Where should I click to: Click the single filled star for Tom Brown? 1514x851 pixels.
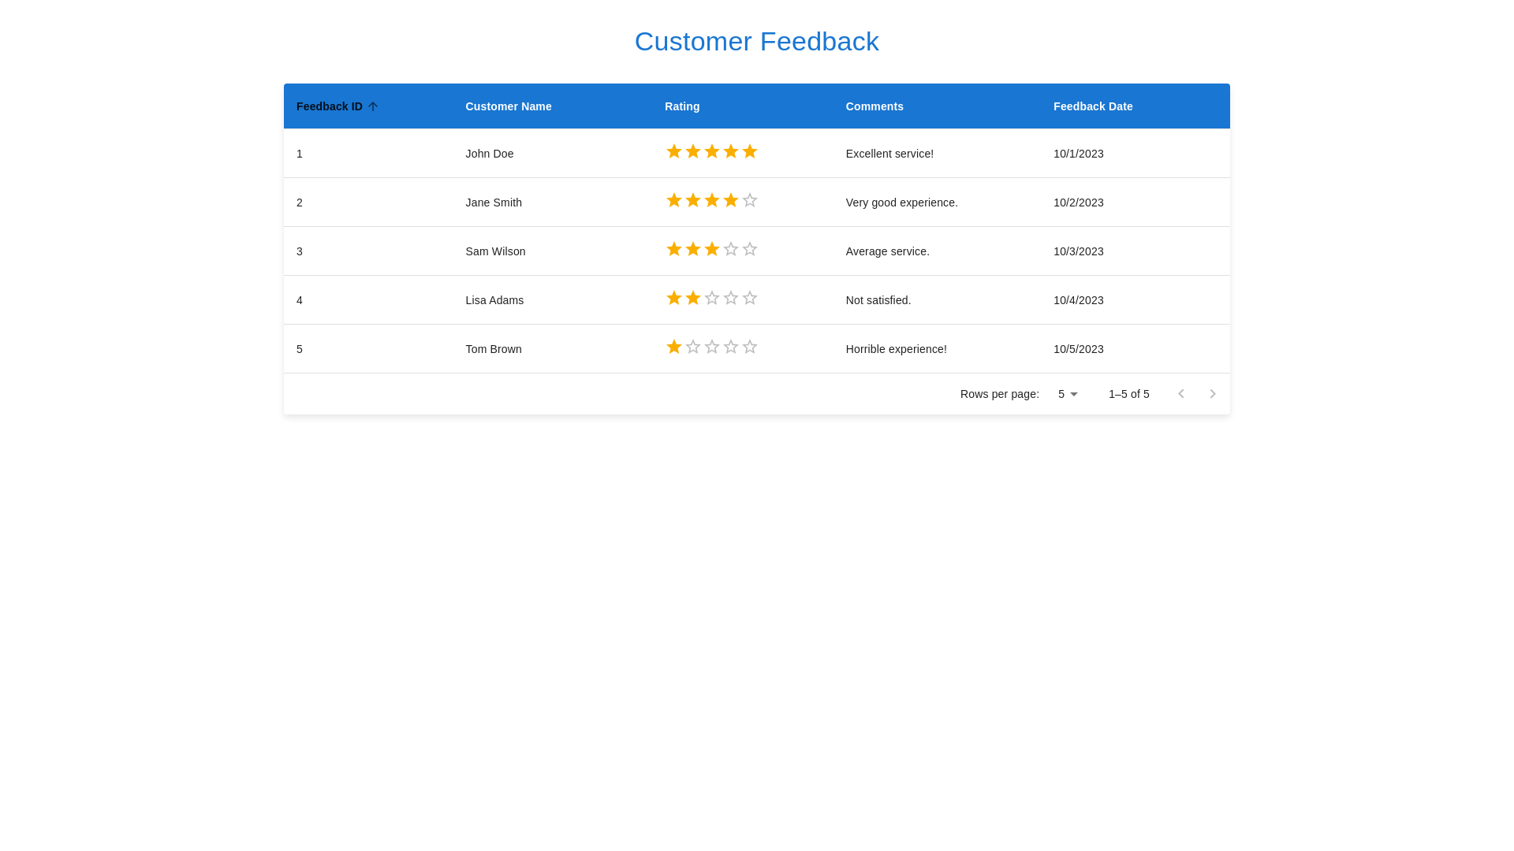point(674,347)
